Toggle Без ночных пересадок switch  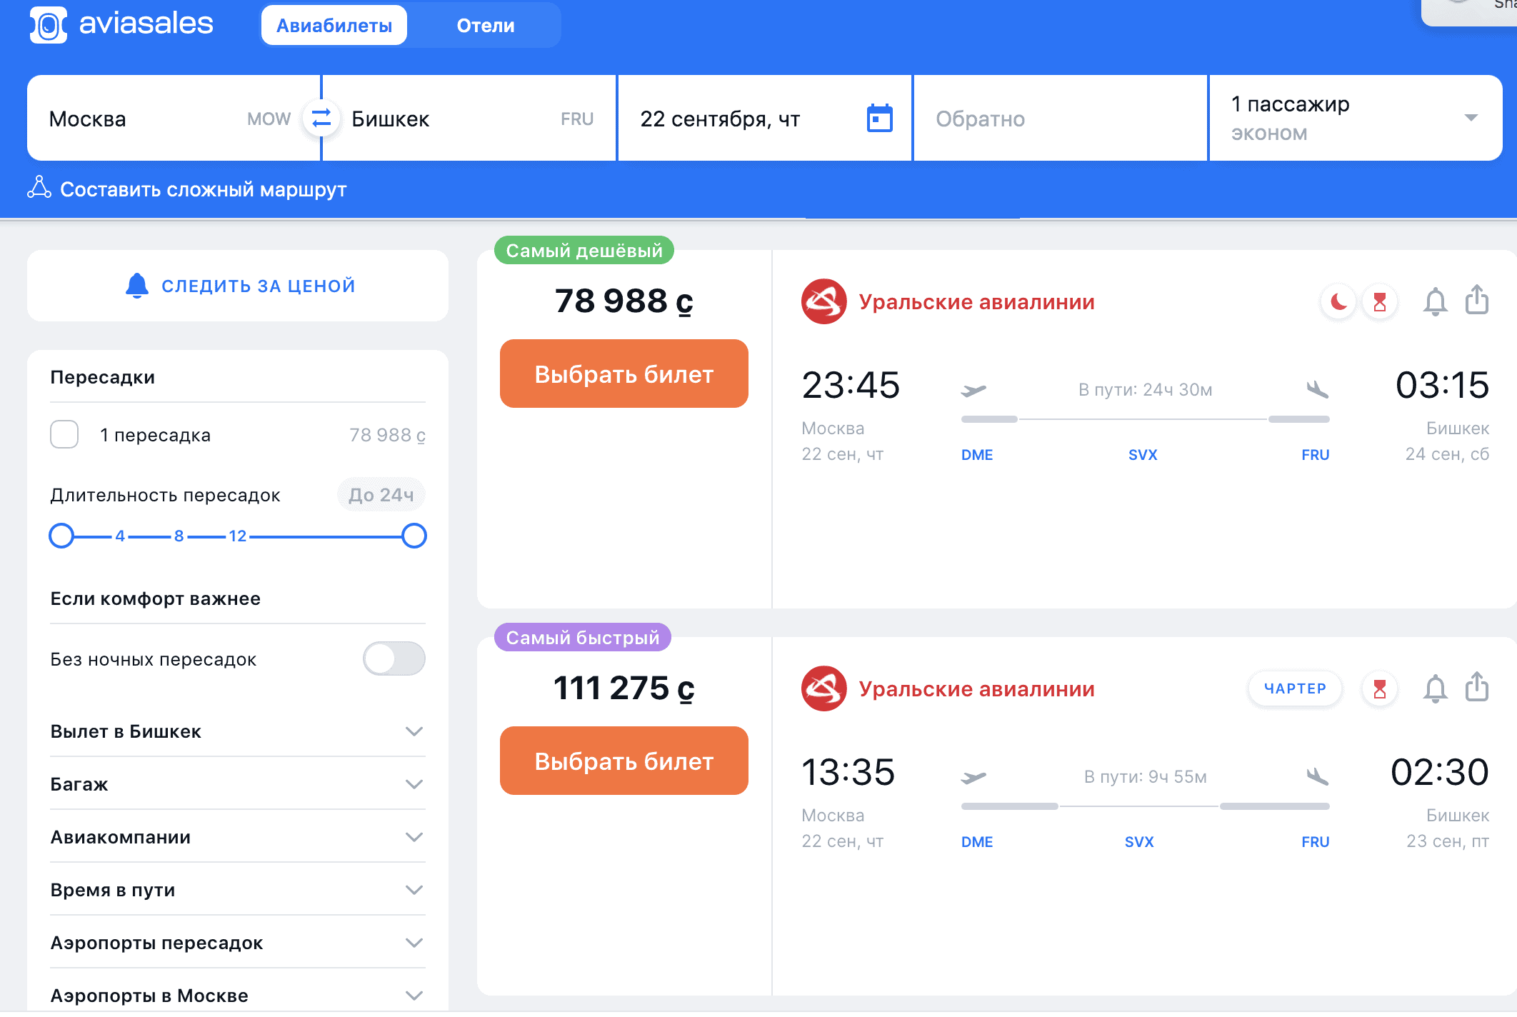pos(394,658)
